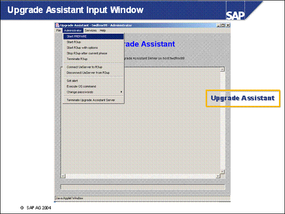
Task: Click the bottom status input field
Action: pyautogui.click(x=142, y=187)
